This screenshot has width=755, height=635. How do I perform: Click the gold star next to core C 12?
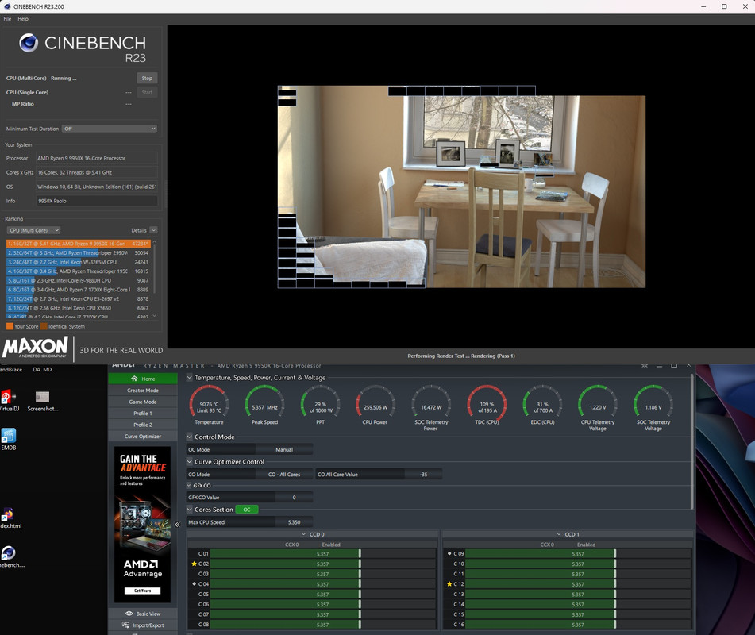[449, 584]
